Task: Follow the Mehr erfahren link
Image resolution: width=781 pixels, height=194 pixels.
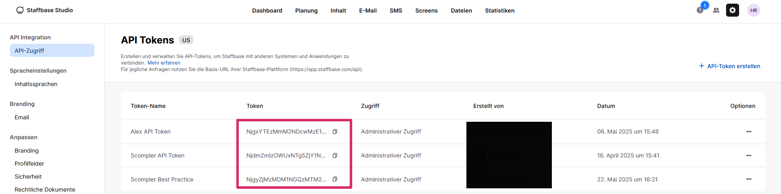Action: click(x=164, y=63)
